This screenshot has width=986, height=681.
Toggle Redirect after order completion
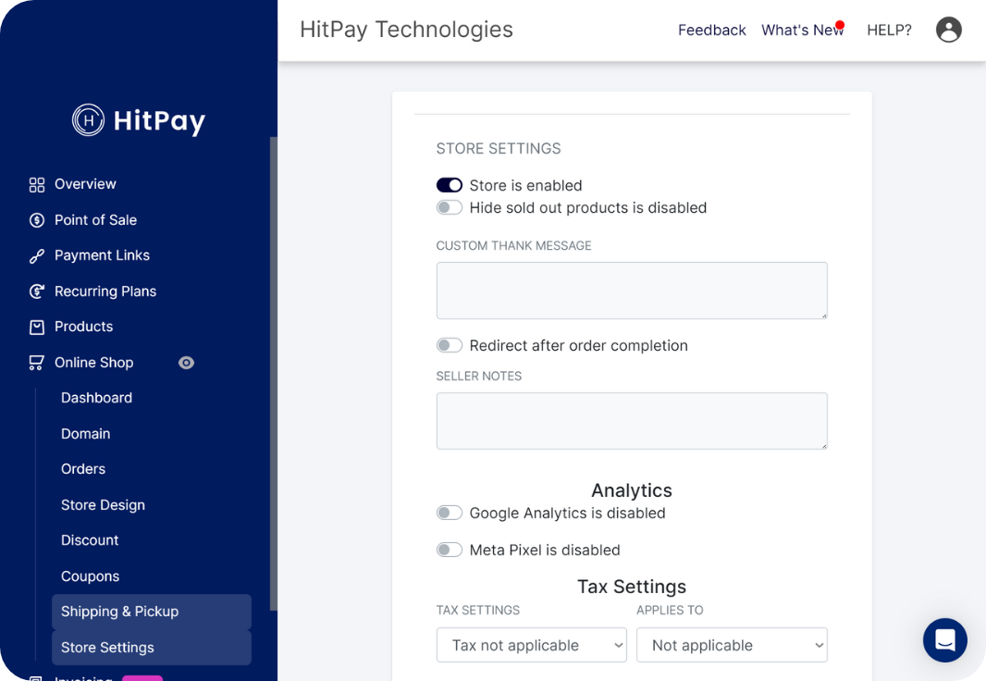pos(449,345)
